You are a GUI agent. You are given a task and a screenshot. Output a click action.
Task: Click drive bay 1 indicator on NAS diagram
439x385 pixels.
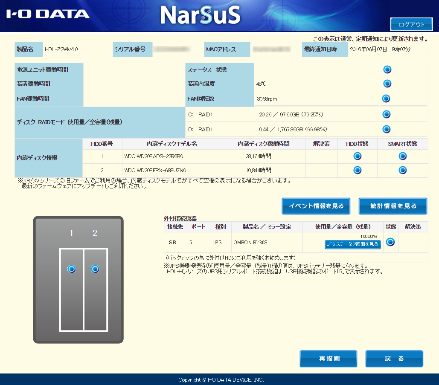[x=71, y=269]
